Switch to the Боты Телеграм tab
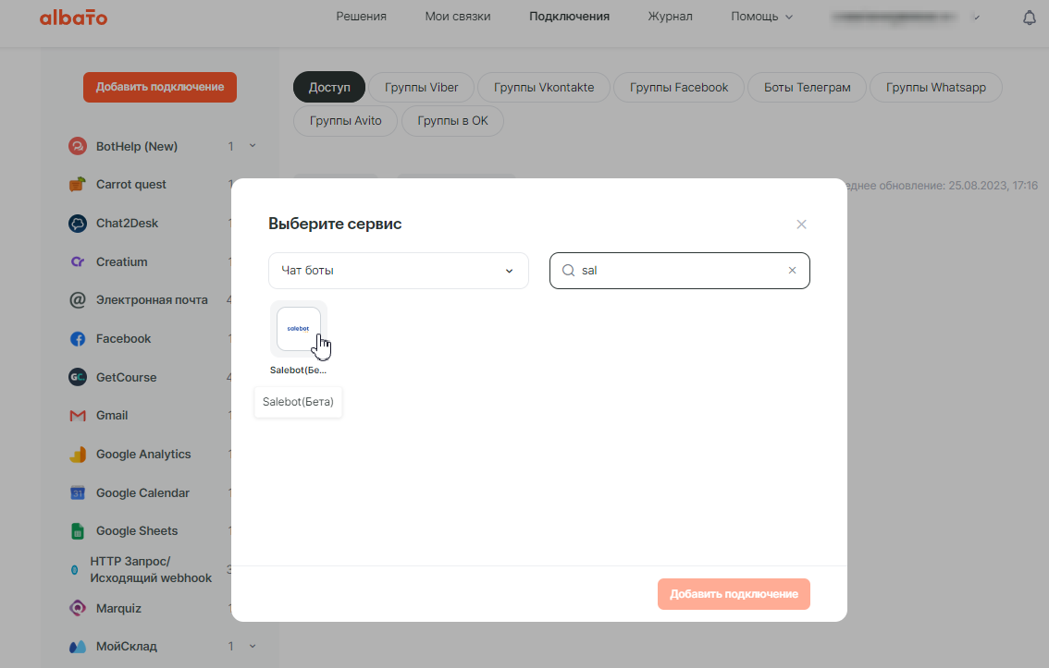Screen dimensions: 1049x668 [807, 88]
